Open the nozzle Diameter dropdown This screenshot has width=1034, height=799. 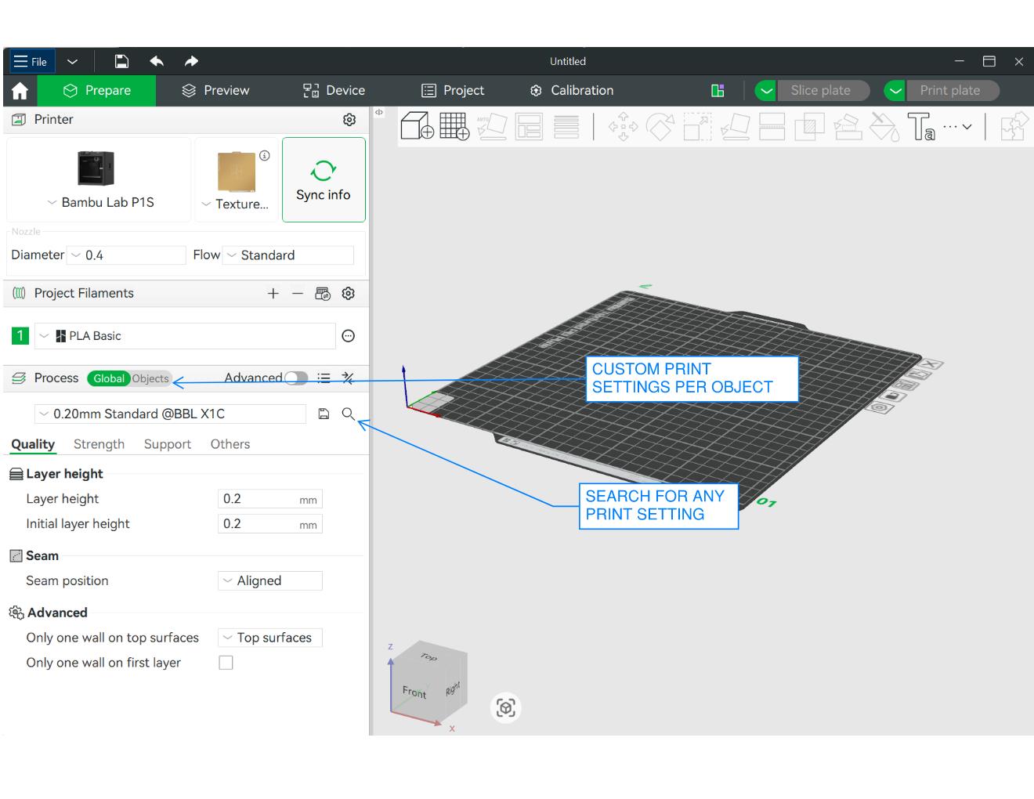(x=128, y=255)
